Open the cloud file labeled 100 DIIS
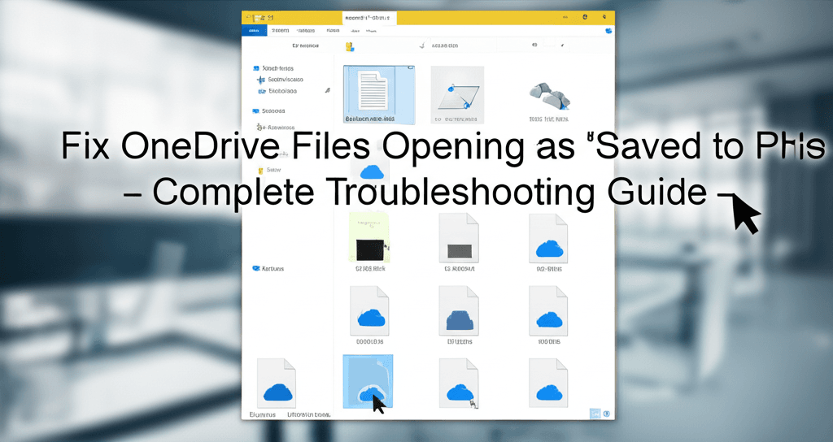Screen dimensions: 833x442 click(549, 310)
